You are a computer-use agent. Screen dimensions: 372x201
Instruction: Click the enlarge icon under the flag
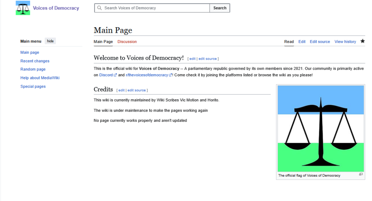click(x=361, y=174)
